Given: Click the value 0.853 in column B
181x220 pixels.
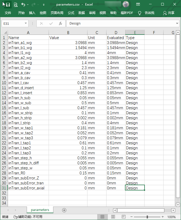Looking at the screenshot, I should pyautogui.click(x=68, y=93).
